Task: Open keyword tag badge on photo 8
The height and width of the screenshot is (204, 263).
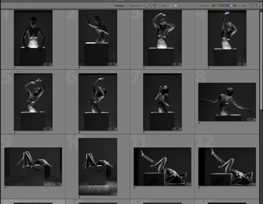Action: [248, 119]
